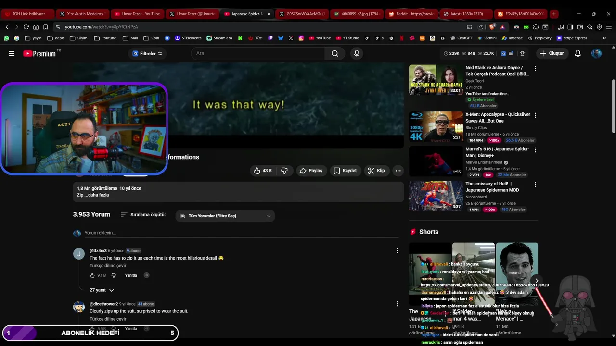
Task: Dislike the comment by @ttz4m3
Action: (114, 275)
